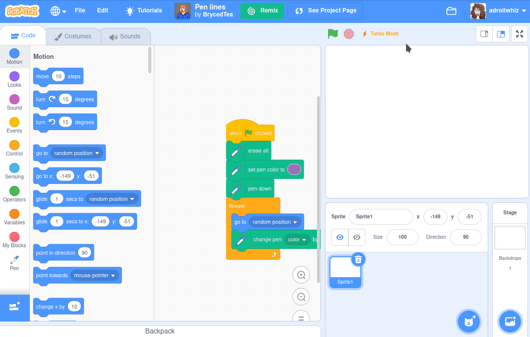Select the Sprite1 thumbnail
Image resolution: width=530 pixels, height=337 pixels.
tap(345, 272)
